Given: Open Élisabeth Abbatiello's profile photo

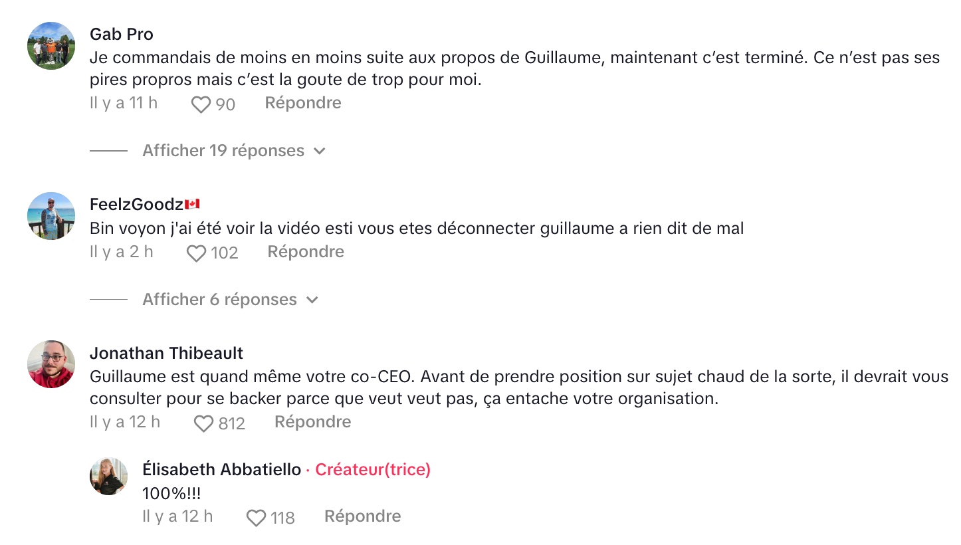Looking at the screenshot, I should 108,476.
